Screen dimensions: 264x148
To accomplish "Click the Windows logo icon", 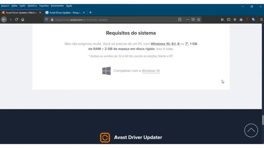I will click(x=106, y=71).
